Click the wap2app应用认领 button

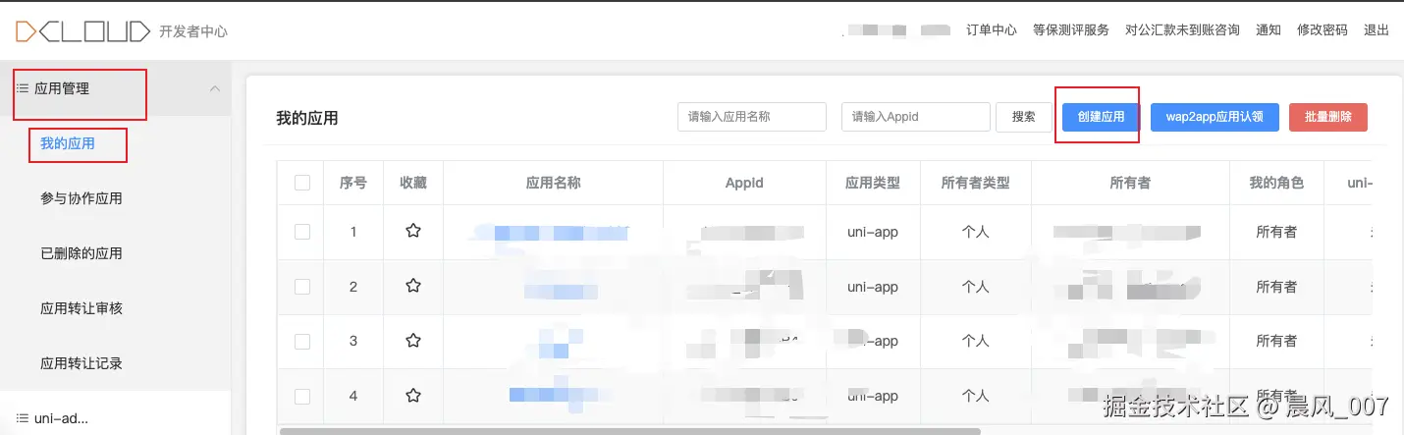click(x=1215, y=117)
